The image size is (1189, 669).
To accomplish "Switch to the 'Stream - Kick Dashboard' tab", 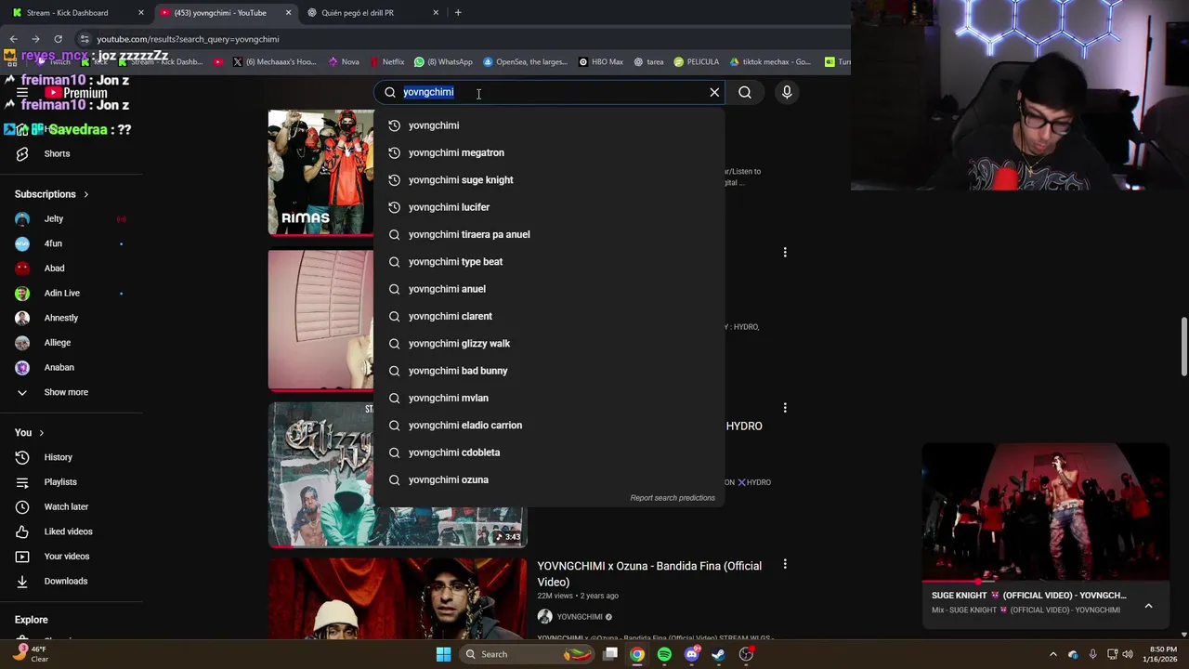I will pos(68,13).
